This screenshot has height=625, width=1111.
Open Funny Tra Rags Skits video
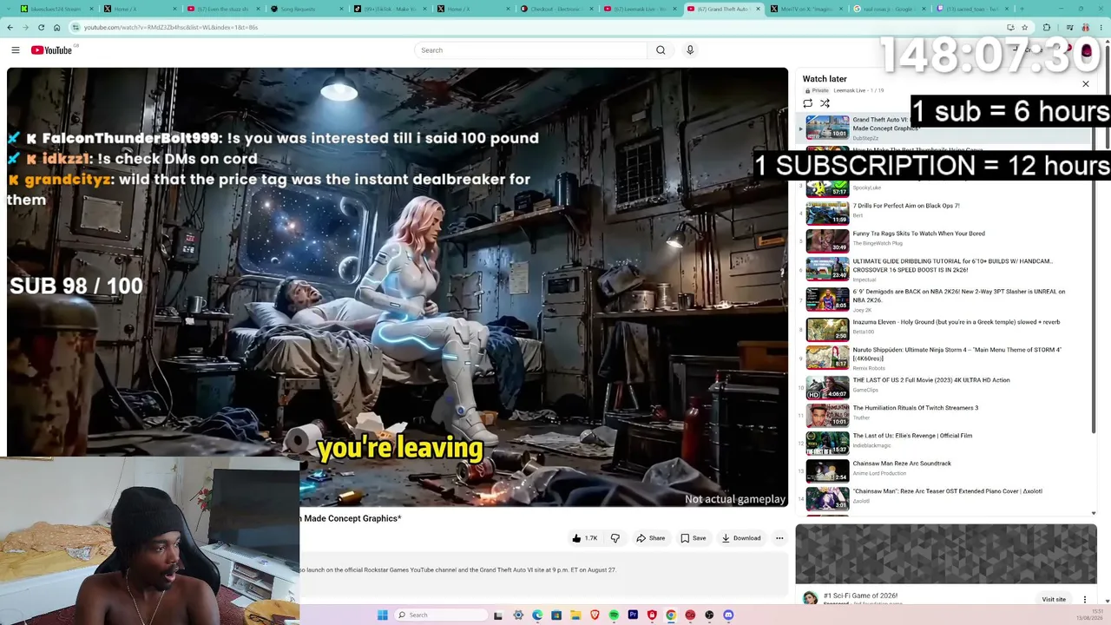(918, 234)
